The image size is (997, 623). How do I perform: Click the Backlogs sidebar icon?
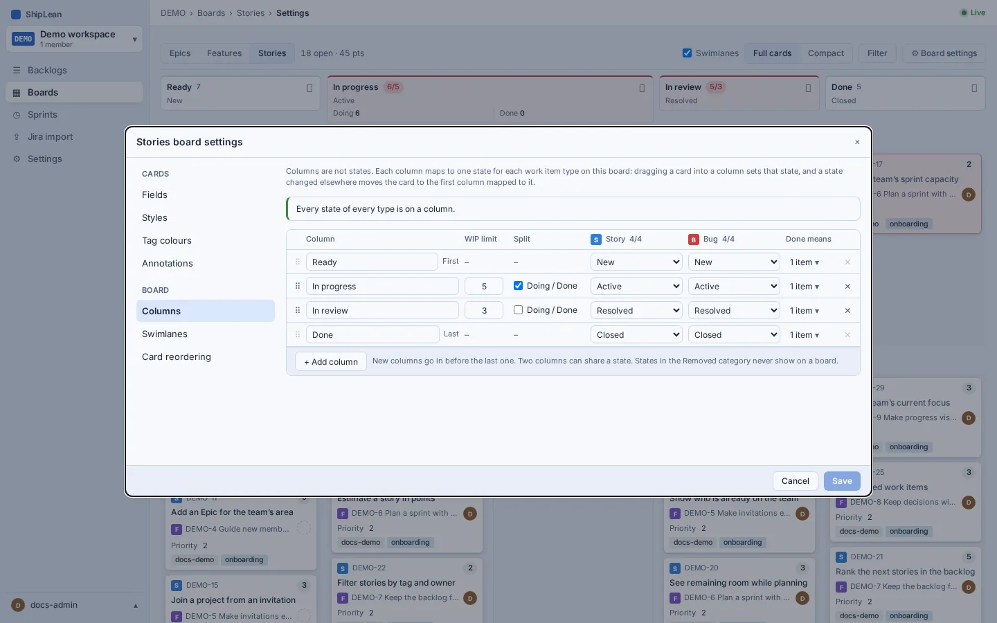pyautogui.click(x=17, y=71)
